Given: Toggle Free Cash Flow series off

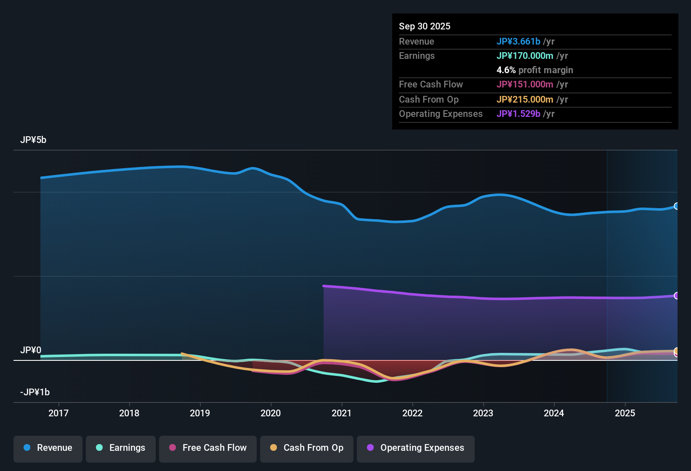Looking at the screenshot, I should [x=207, y=448].
